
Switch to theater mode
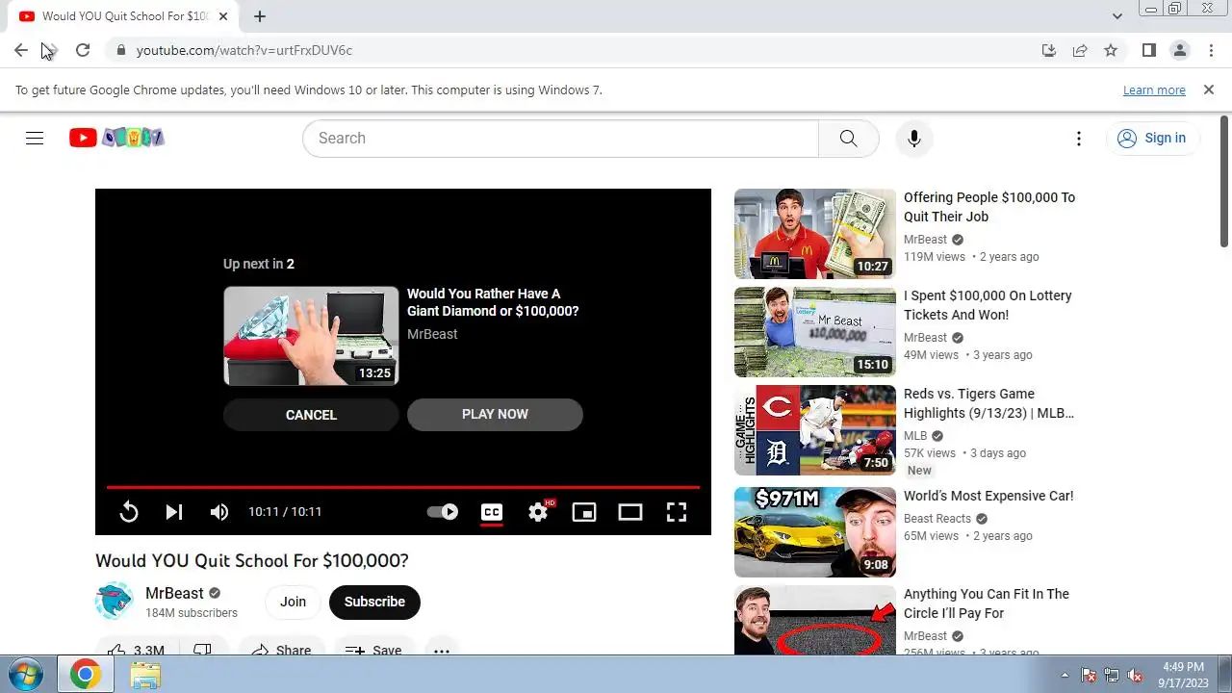(630, 512)
